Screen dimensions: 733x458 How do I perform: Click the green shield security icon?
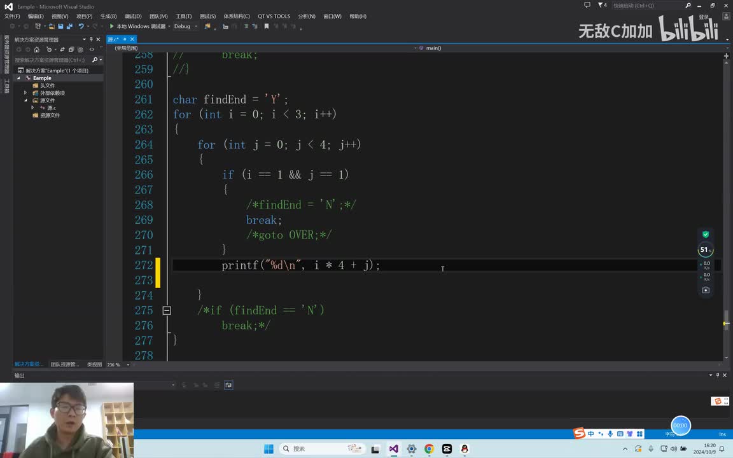706,234
